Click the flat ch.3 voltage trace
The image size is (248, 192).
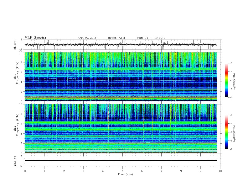pos(121,161)
